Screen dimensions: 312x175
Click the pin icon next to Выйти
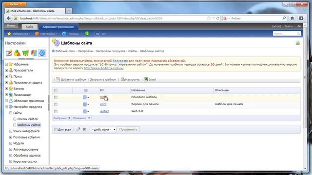click(299, 26)
